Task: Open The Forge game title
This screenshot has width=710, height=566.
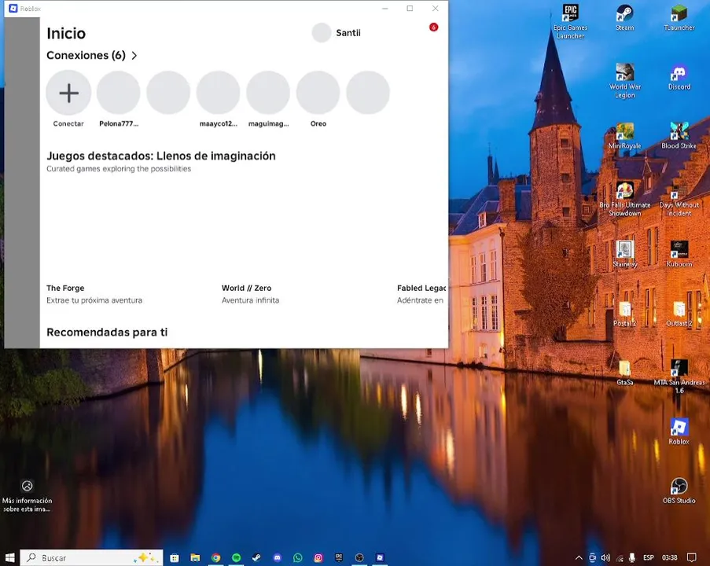Action: (65, 288)
